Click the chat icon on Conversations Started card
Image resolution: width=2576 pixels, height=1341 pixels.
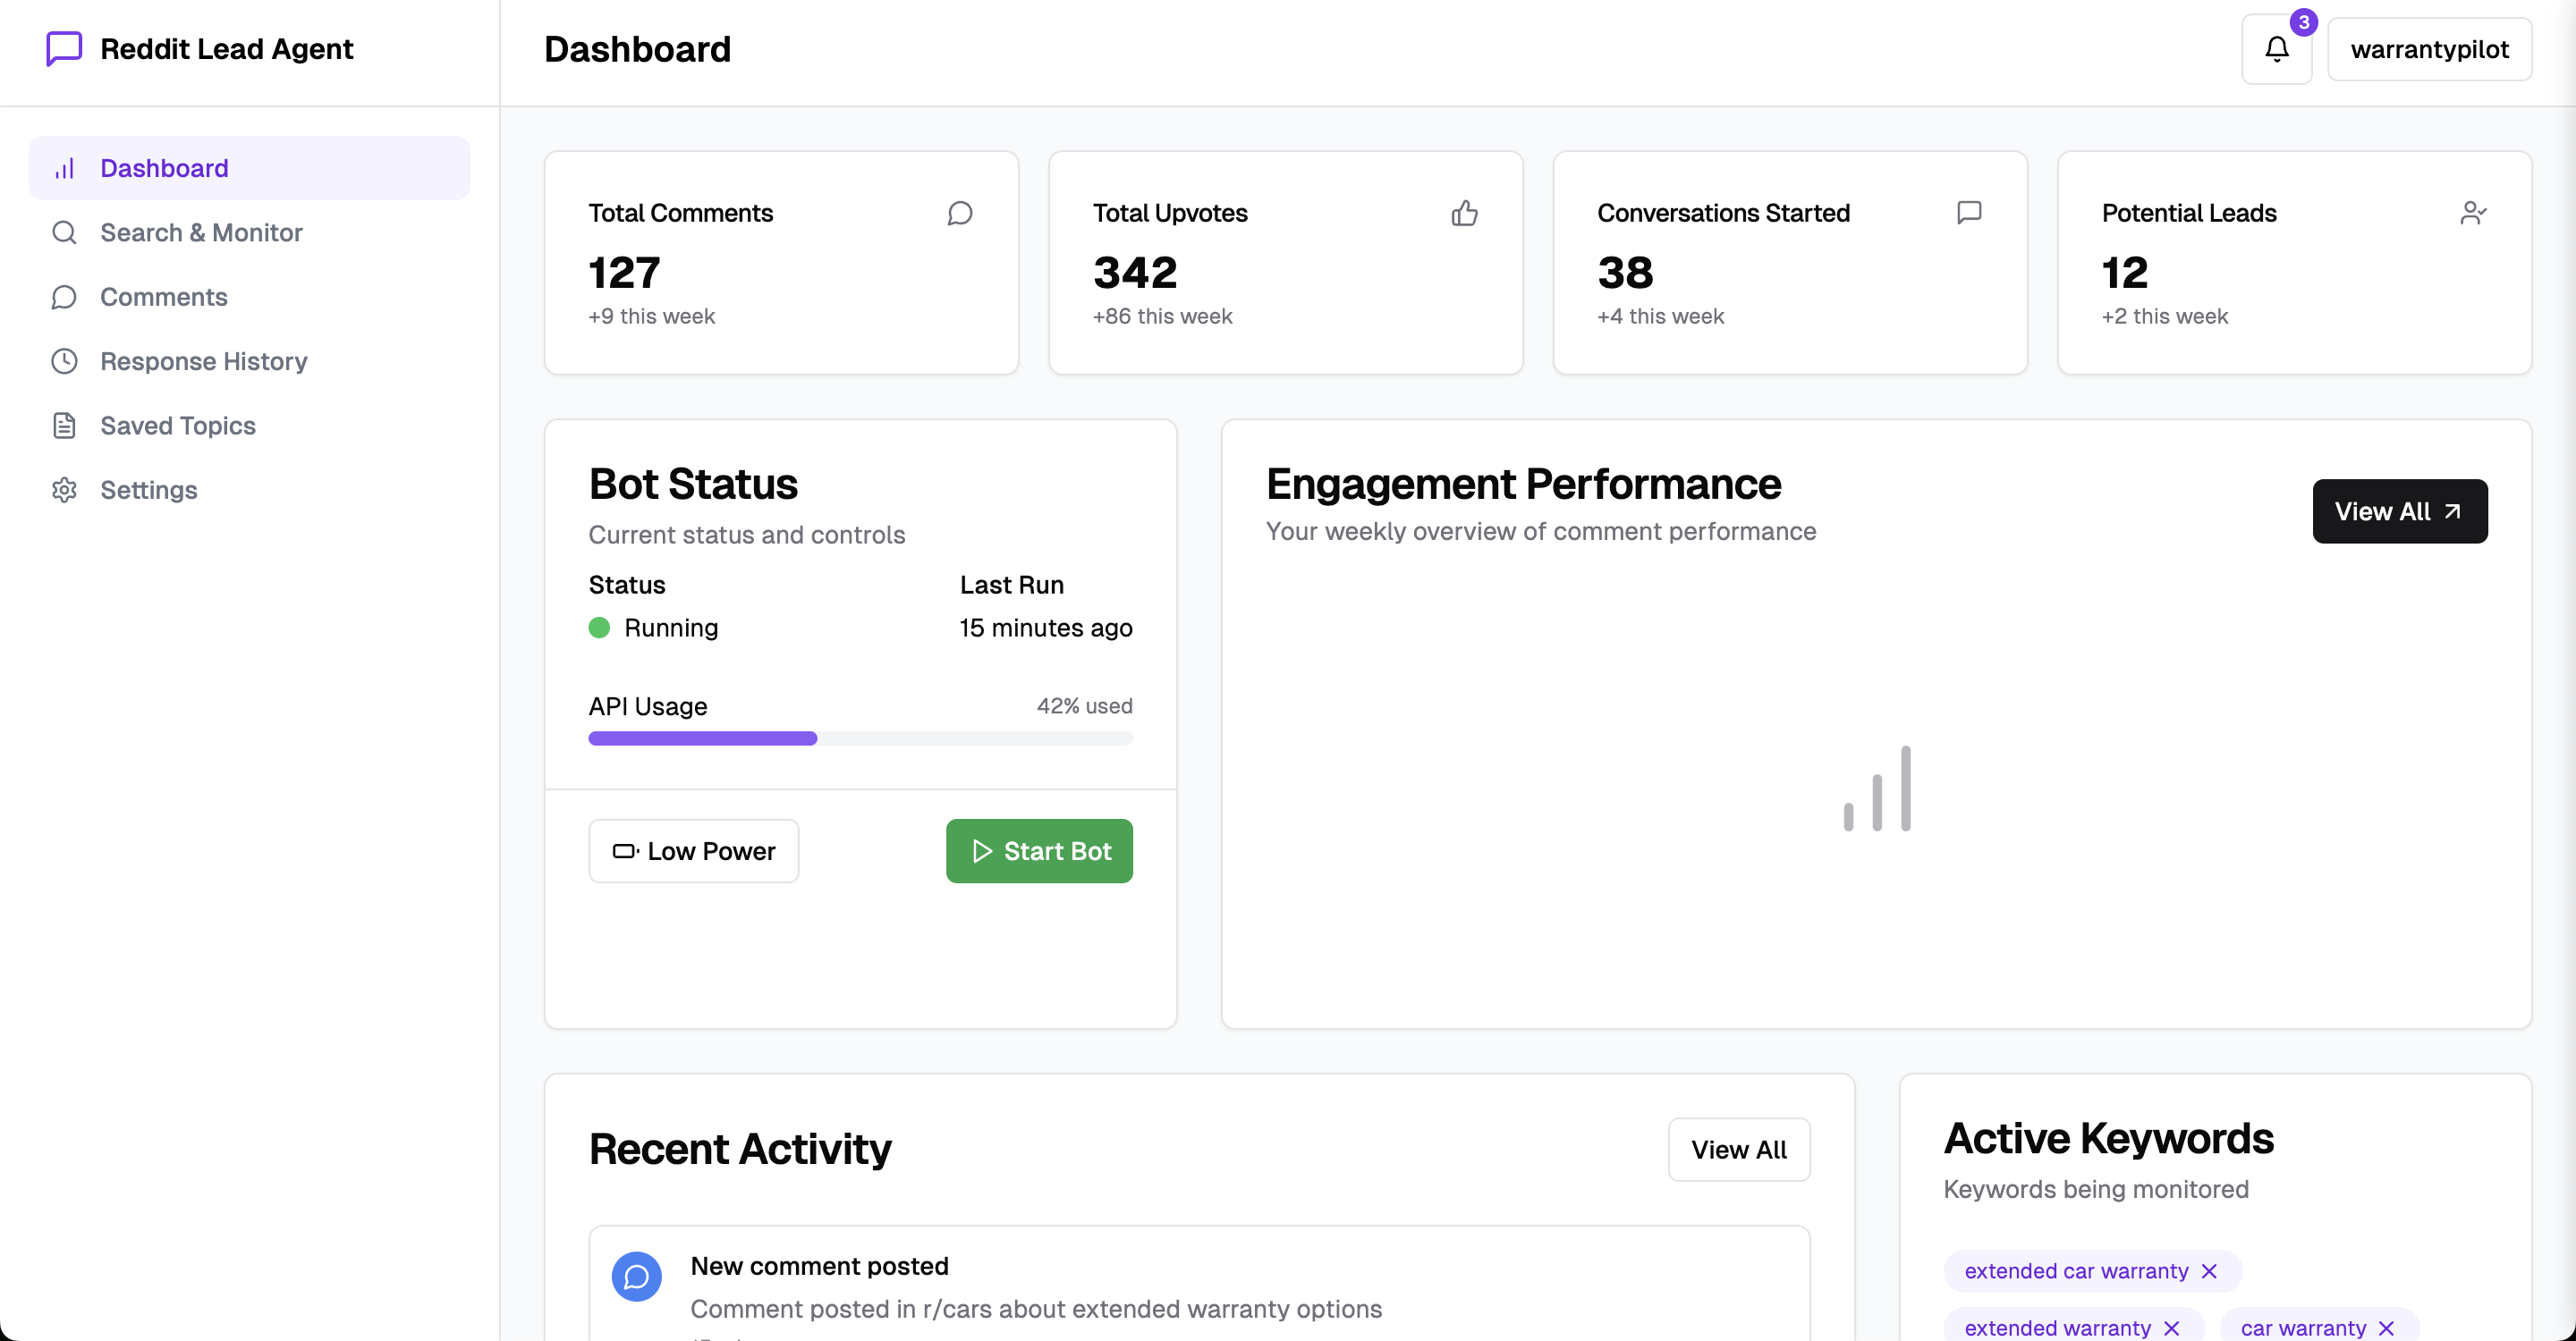(x=1970, y=212)
